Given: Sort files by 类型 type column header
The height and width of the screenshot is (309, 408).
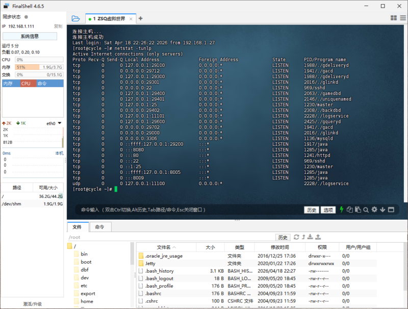Looking at the screenshot, I should (x=239, y=247).
